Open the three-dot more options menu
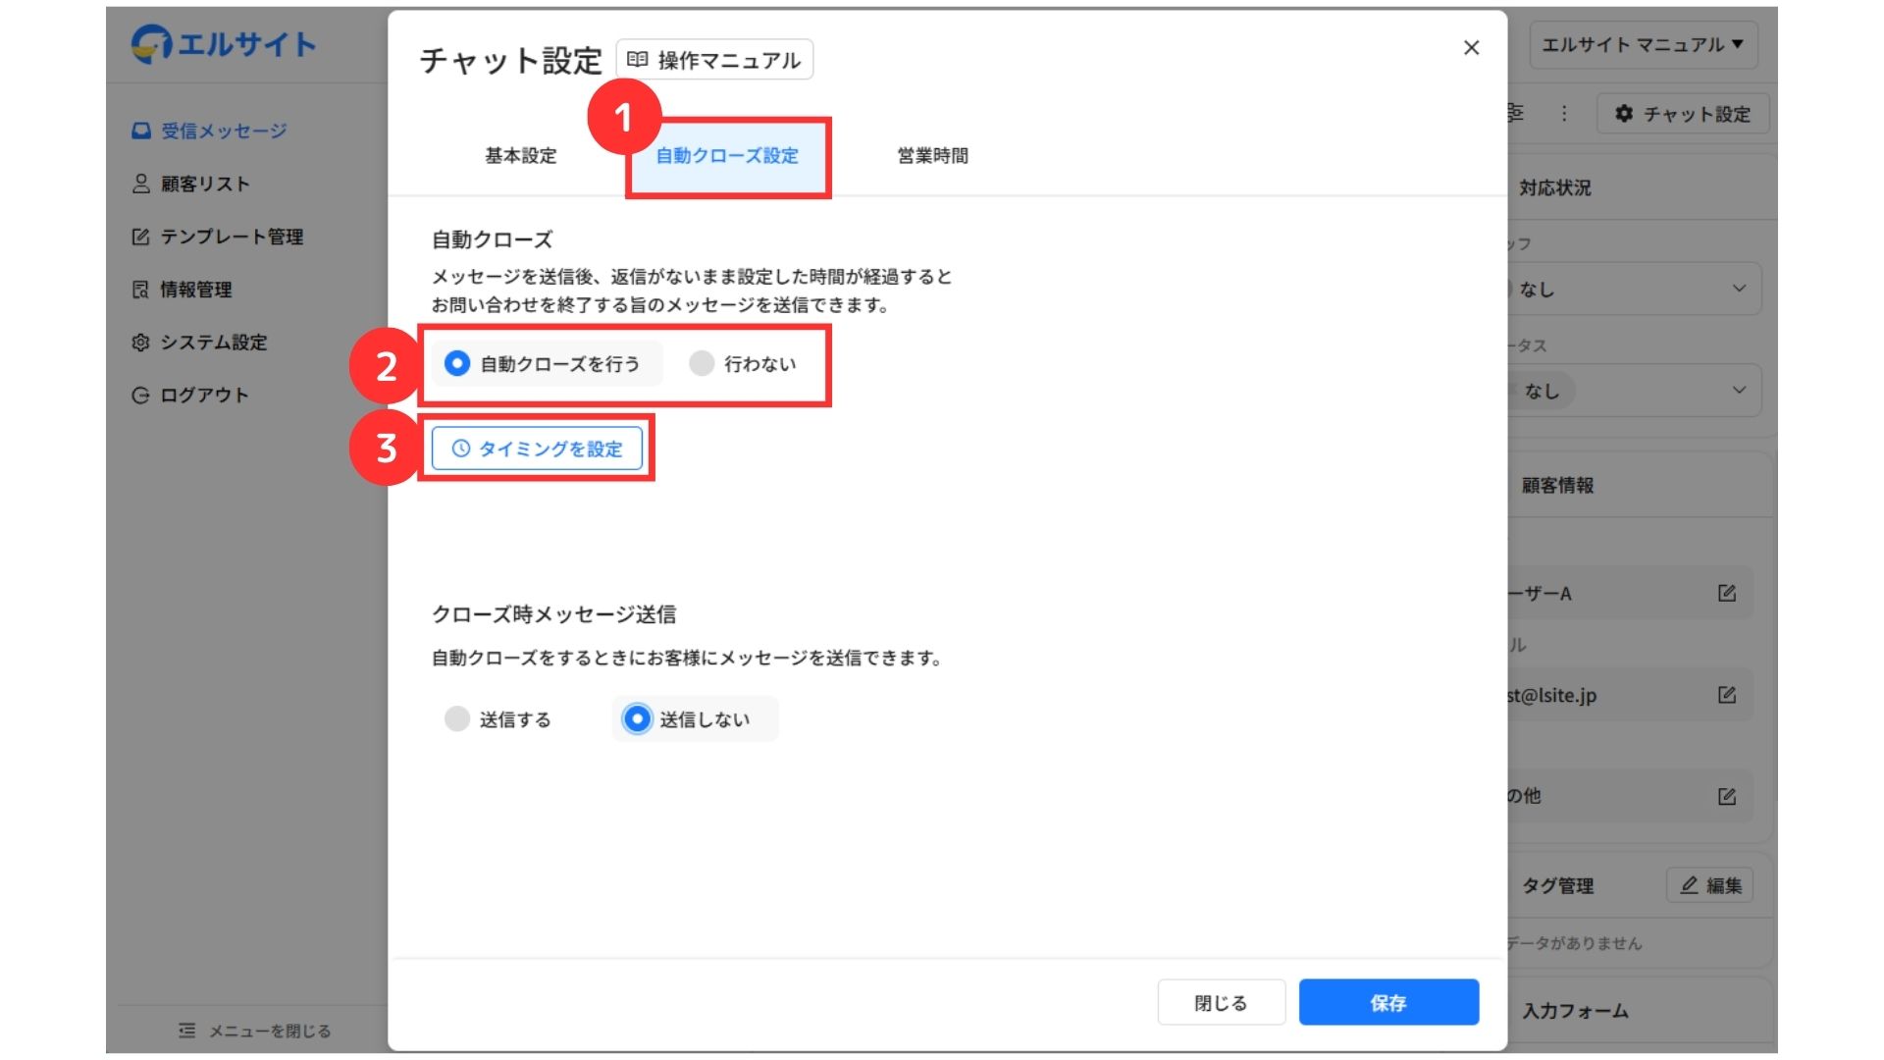Screen dimensions: 1884x1060 tap(1564, 114)
